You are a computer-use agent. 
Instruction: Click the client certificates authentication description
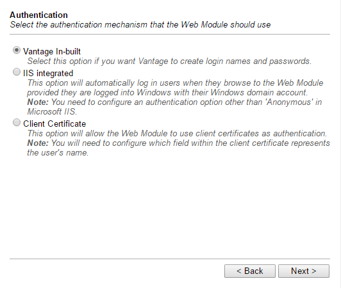177,133
